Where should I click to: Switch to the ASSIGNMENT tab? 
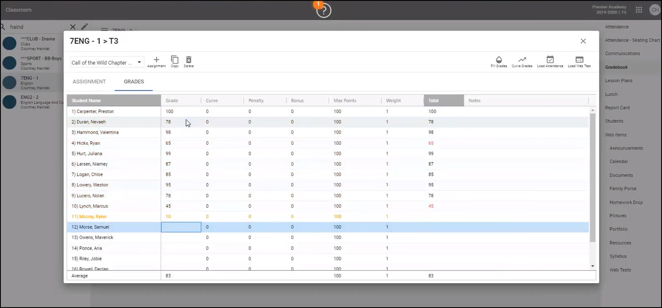pyautogui.click(x=89, y=81)
